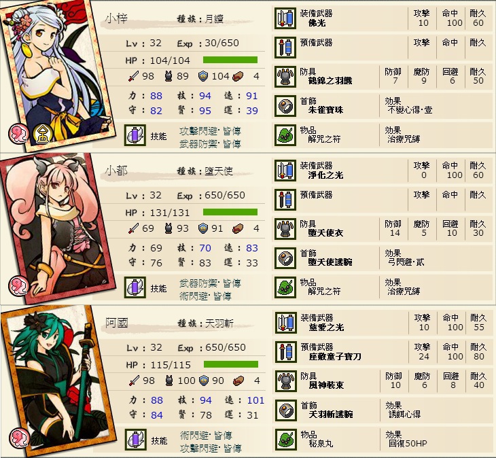Screen dimensions: 496x458
Task: Click 小都's skill scroll icon
Action: pos(135,287)
